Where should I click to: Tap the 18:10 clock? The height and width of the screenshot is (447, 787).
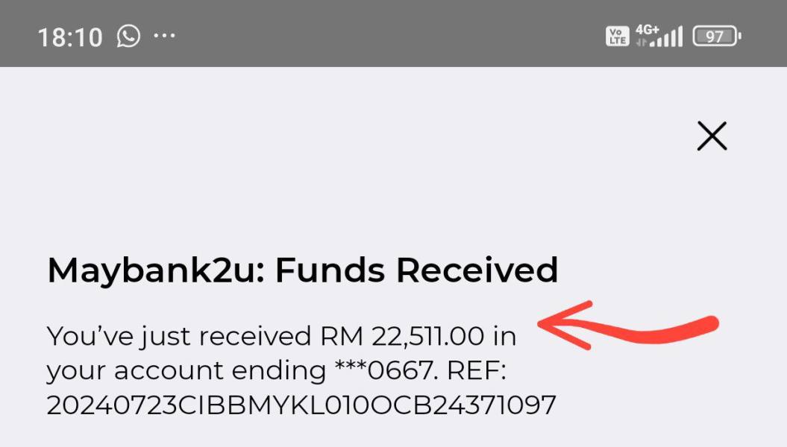[70, 37]
